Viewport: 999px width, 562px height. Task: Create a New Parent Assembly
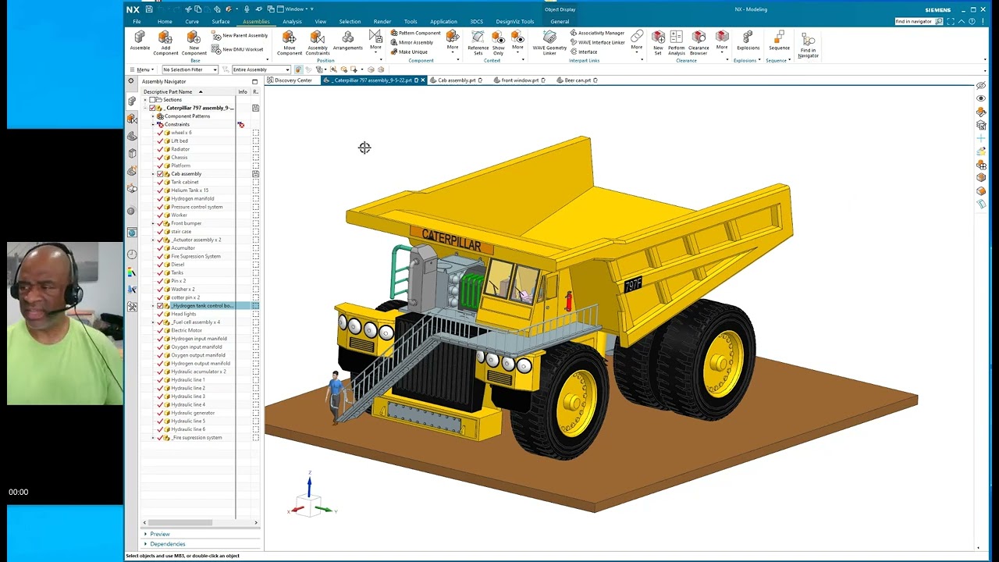pyautogui.click(x=240, y=35)
